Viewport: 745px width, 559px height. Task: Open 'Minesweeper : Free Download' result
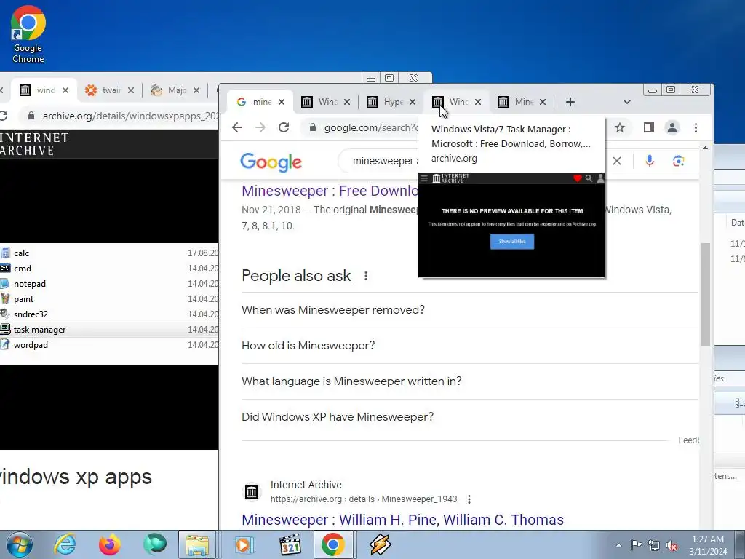330,191
